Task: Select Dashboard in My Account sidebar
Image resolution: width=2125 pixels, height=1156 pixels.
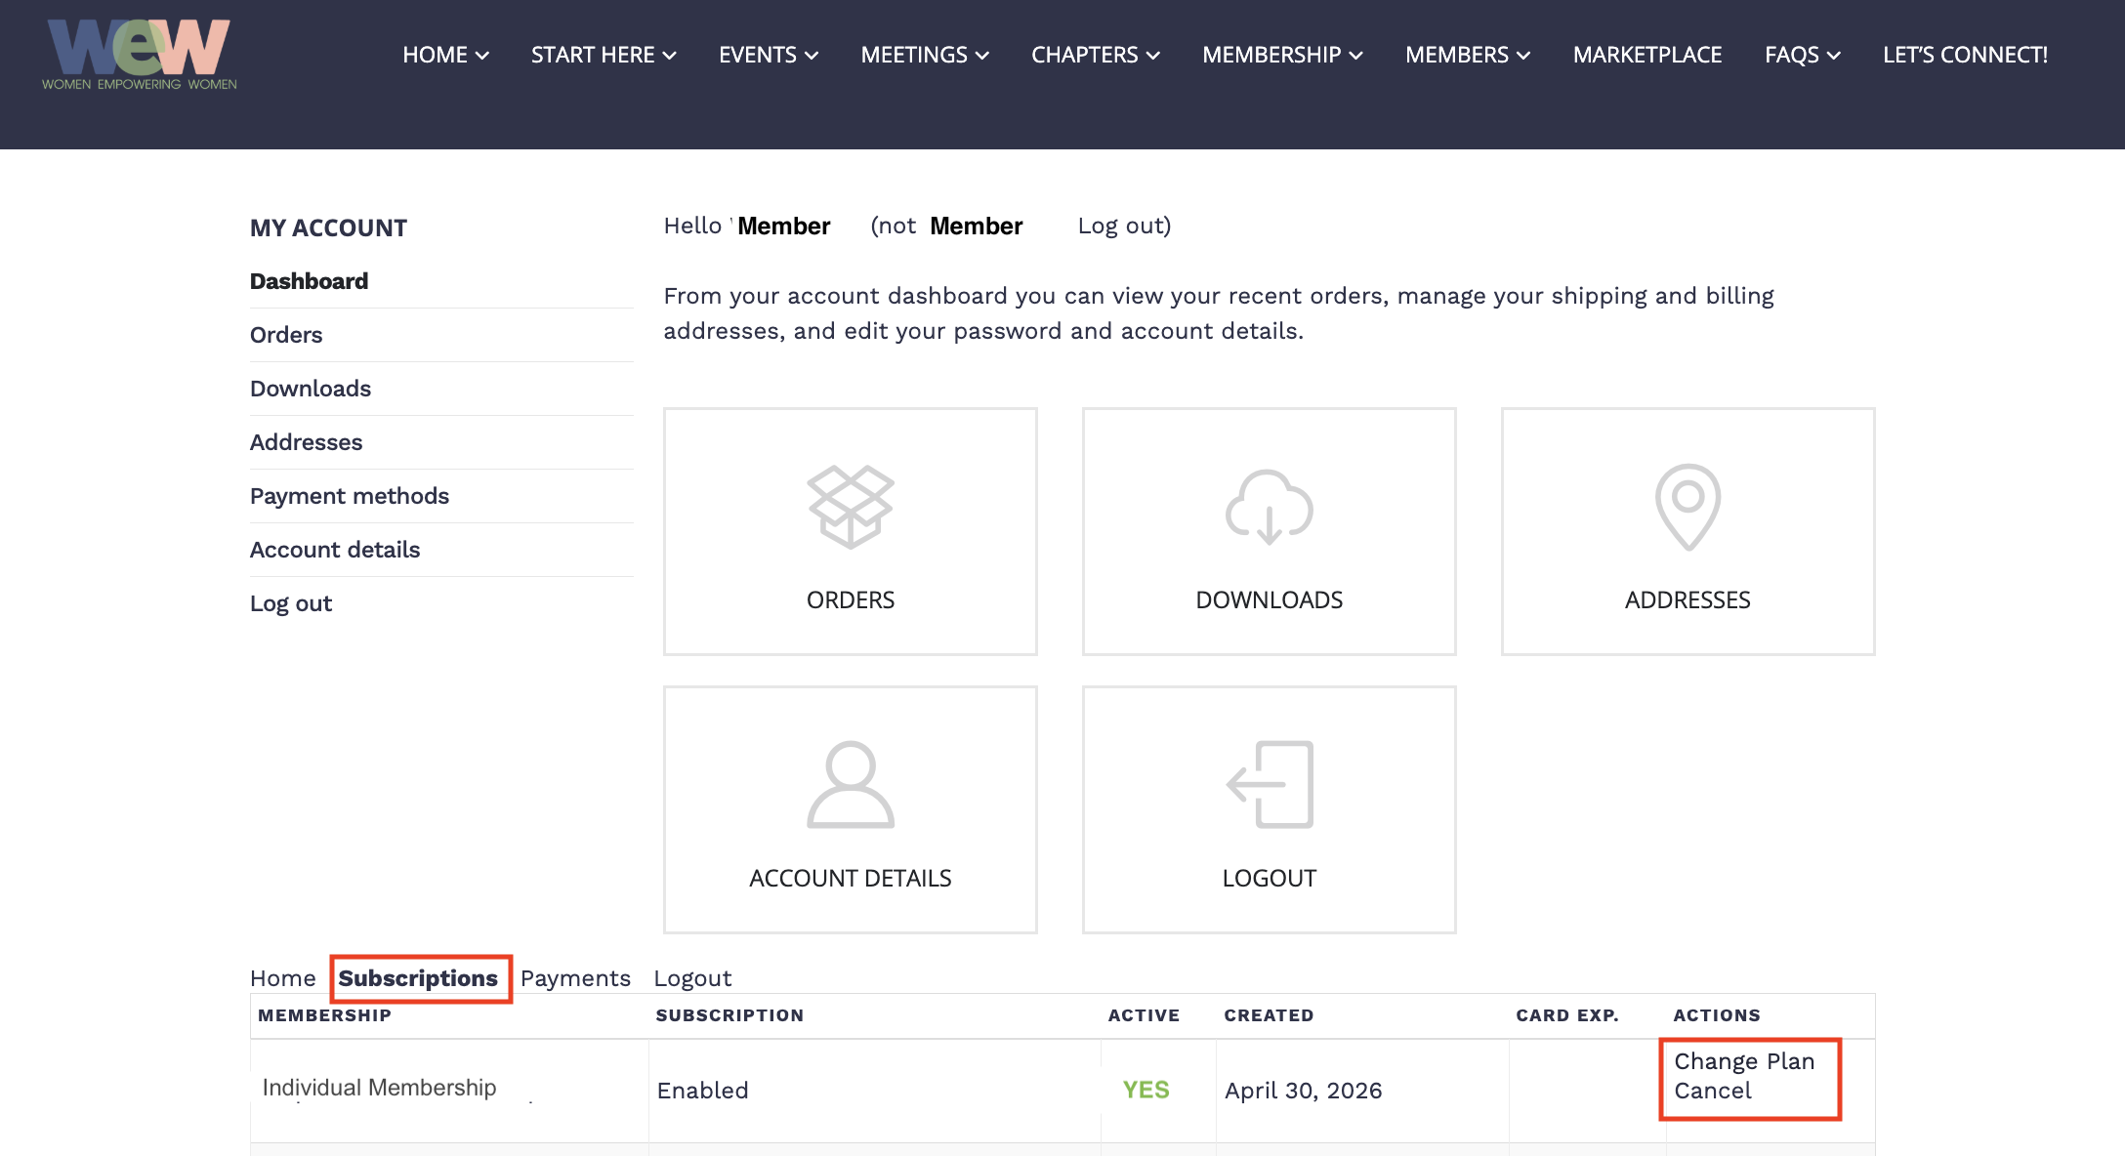Action: point(309,281)
